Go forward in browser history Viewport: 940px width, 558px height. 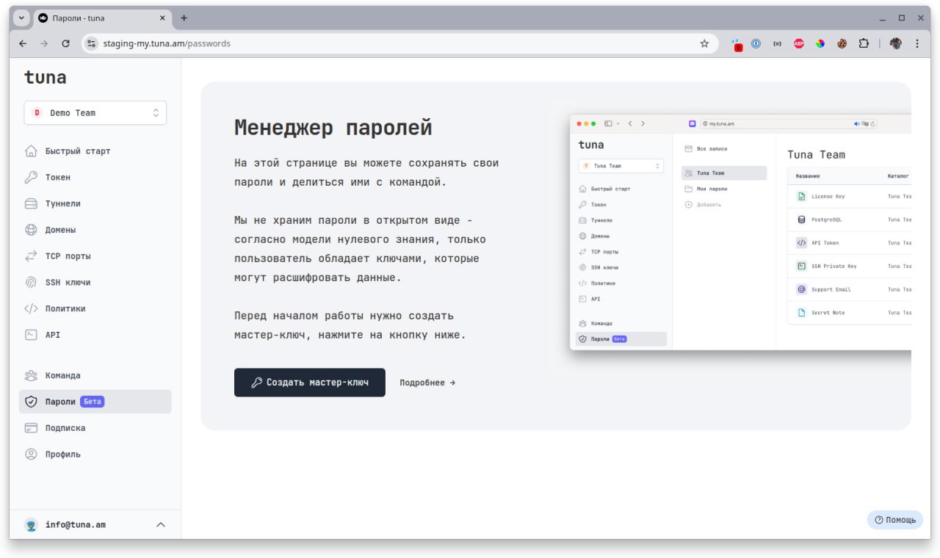[44, 43]
